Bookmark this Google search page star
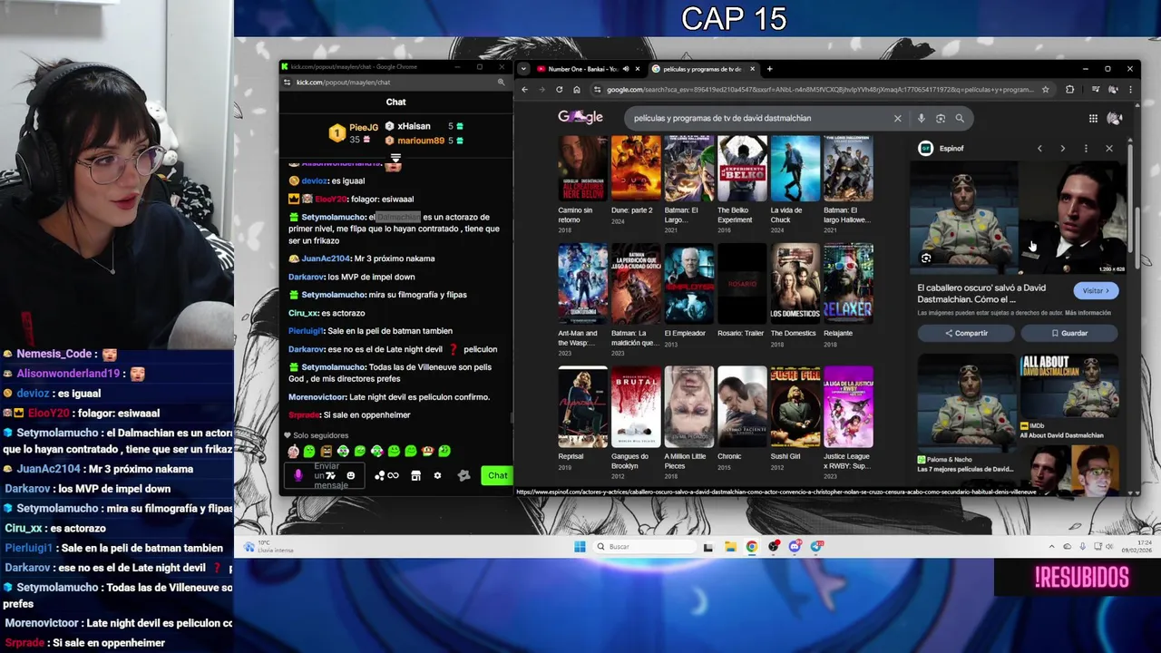The width and height of the screenshot is (1161, 653). tap(1046, 90)
